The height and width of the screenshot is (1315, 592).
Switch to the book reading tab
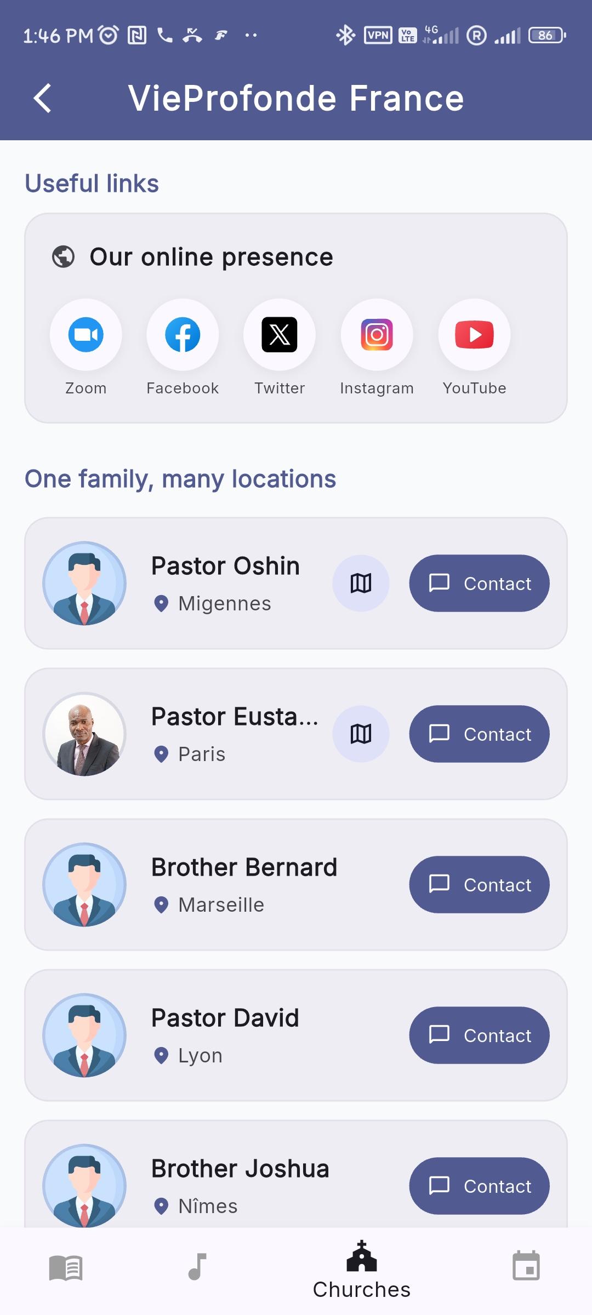click(x=66, y=1268)
